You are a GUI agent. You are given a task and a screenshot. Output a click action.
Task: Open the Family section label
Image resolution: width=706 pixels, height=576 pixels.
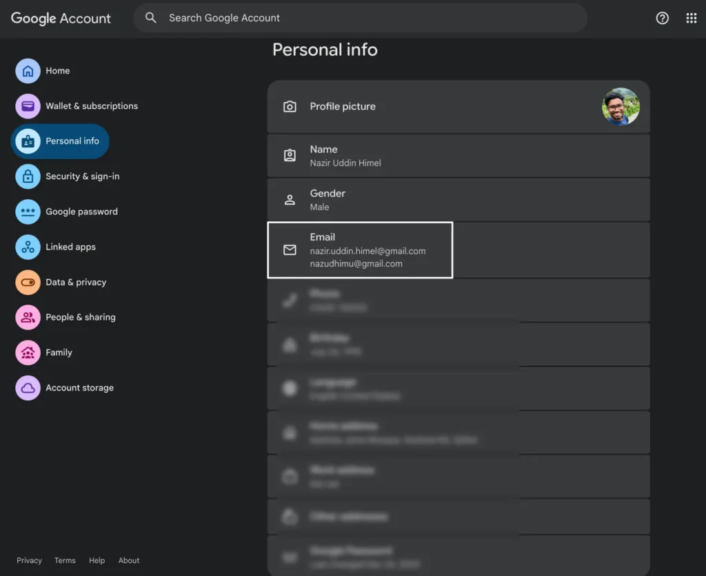click(59, 352)
